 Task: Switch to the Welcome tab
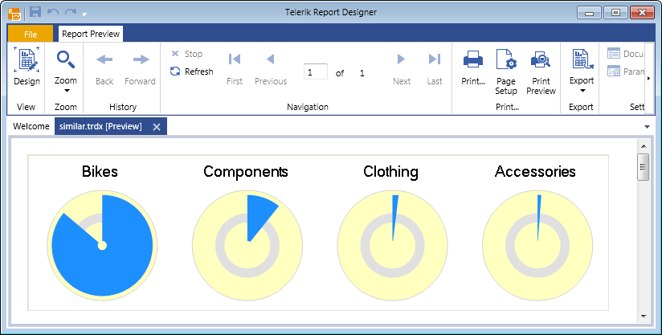(31, 126)
